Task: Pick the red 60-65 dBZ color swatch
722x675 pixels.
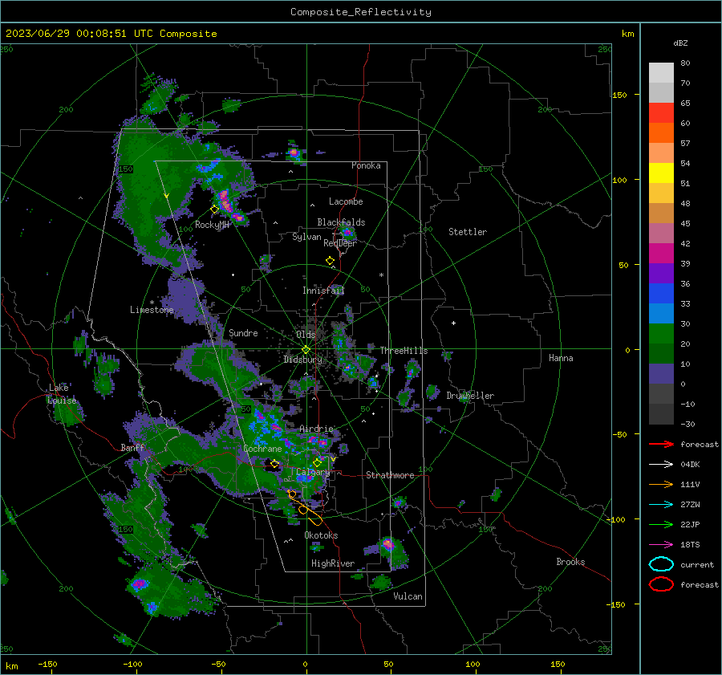Action: point(661,112)
